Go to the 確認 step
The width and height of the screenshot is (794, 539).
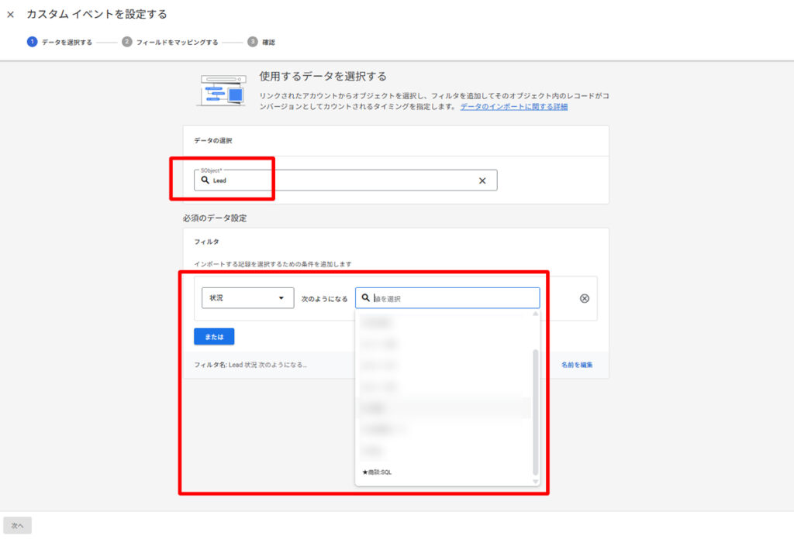coord(268,42)
